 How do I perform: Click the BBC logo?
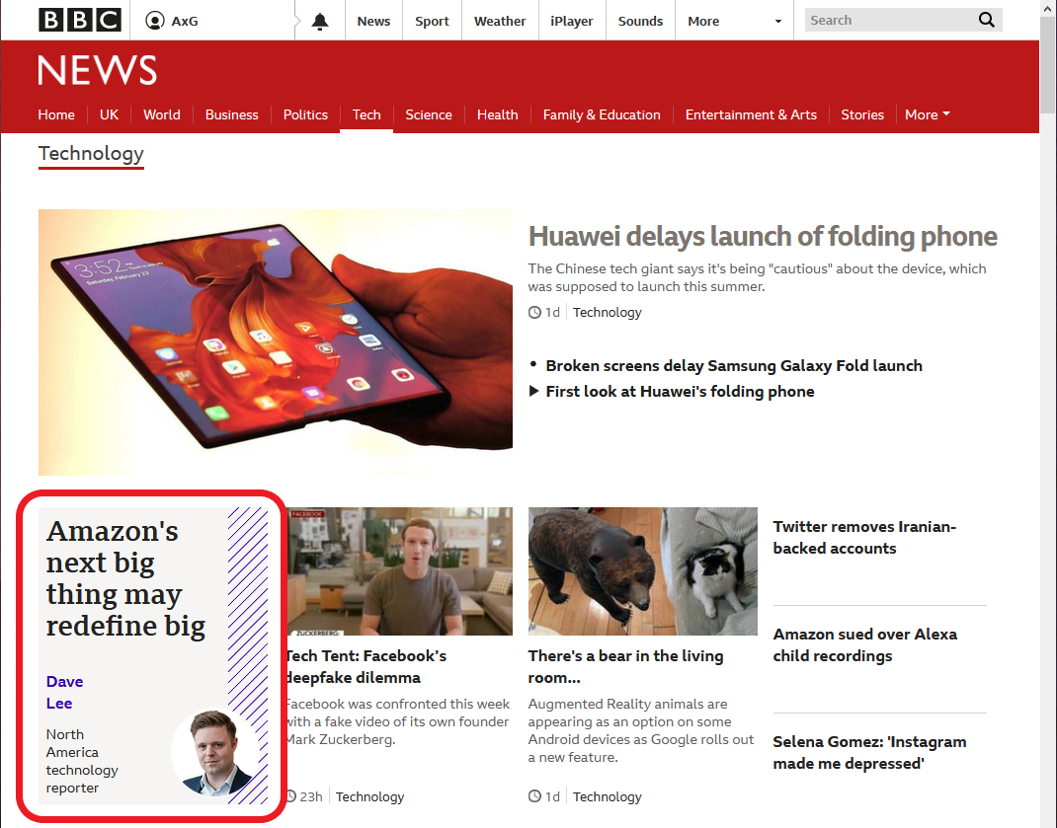[x=80, y=20]
